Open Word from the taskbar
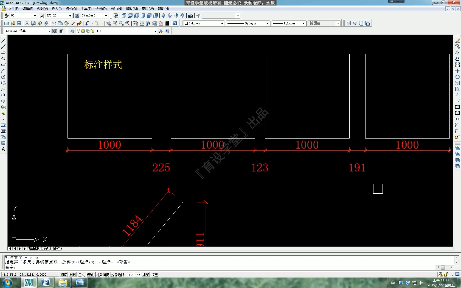Image resolution: width=461 pixels, height=288 pixels. (x=46, y=283)
